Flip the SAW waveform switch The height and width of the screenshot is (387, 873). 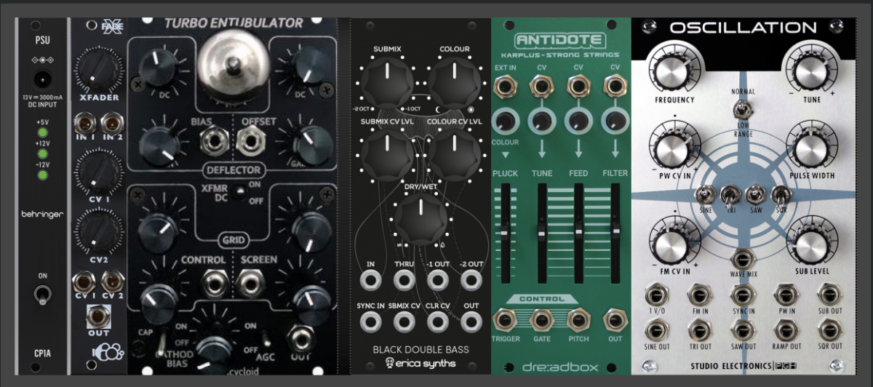tap(755, 194)
